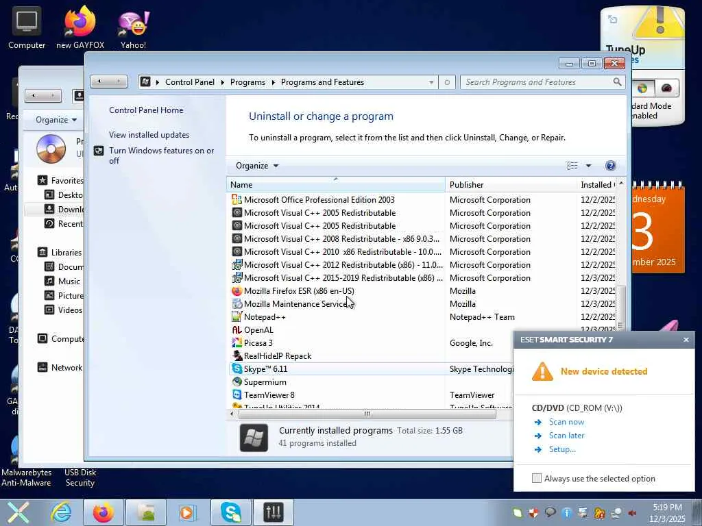
Task: Click the ESET warning triangle icon
Action: point(542,371)
